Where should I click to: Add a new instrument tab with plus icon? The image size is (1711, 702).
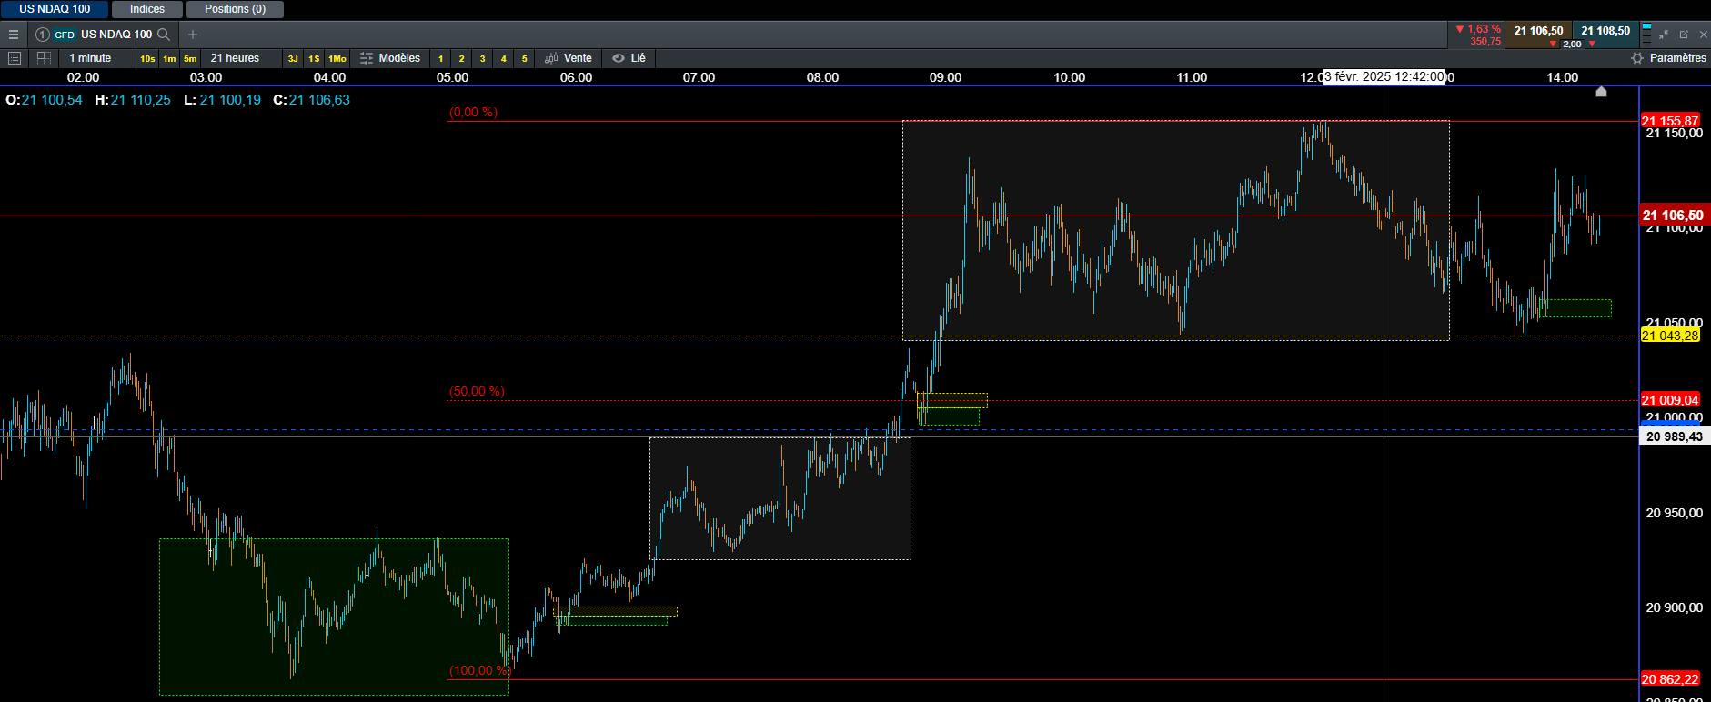tap(193, 35)
